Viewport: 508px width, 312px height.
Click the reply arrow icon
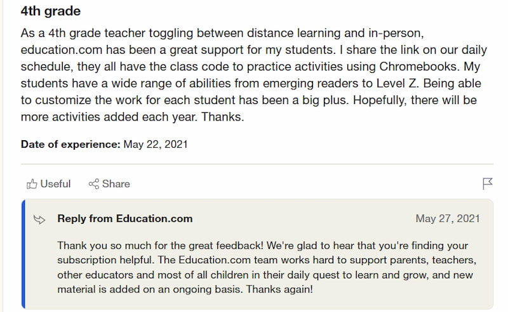point(39,219)
